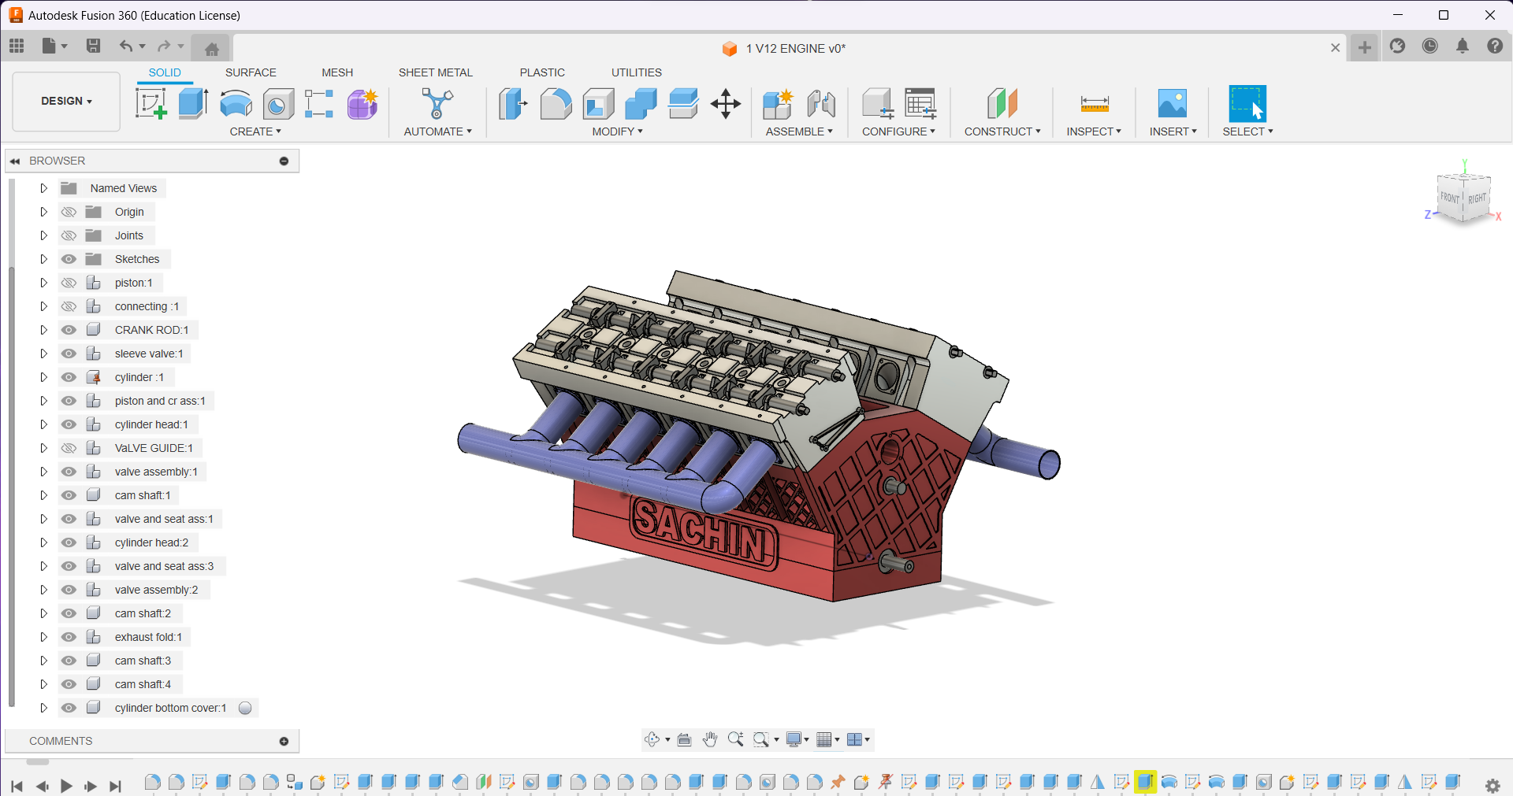Switch to the SURFACE tab
The width and height of the screenshot is (1513, 796).
point(251,72)
